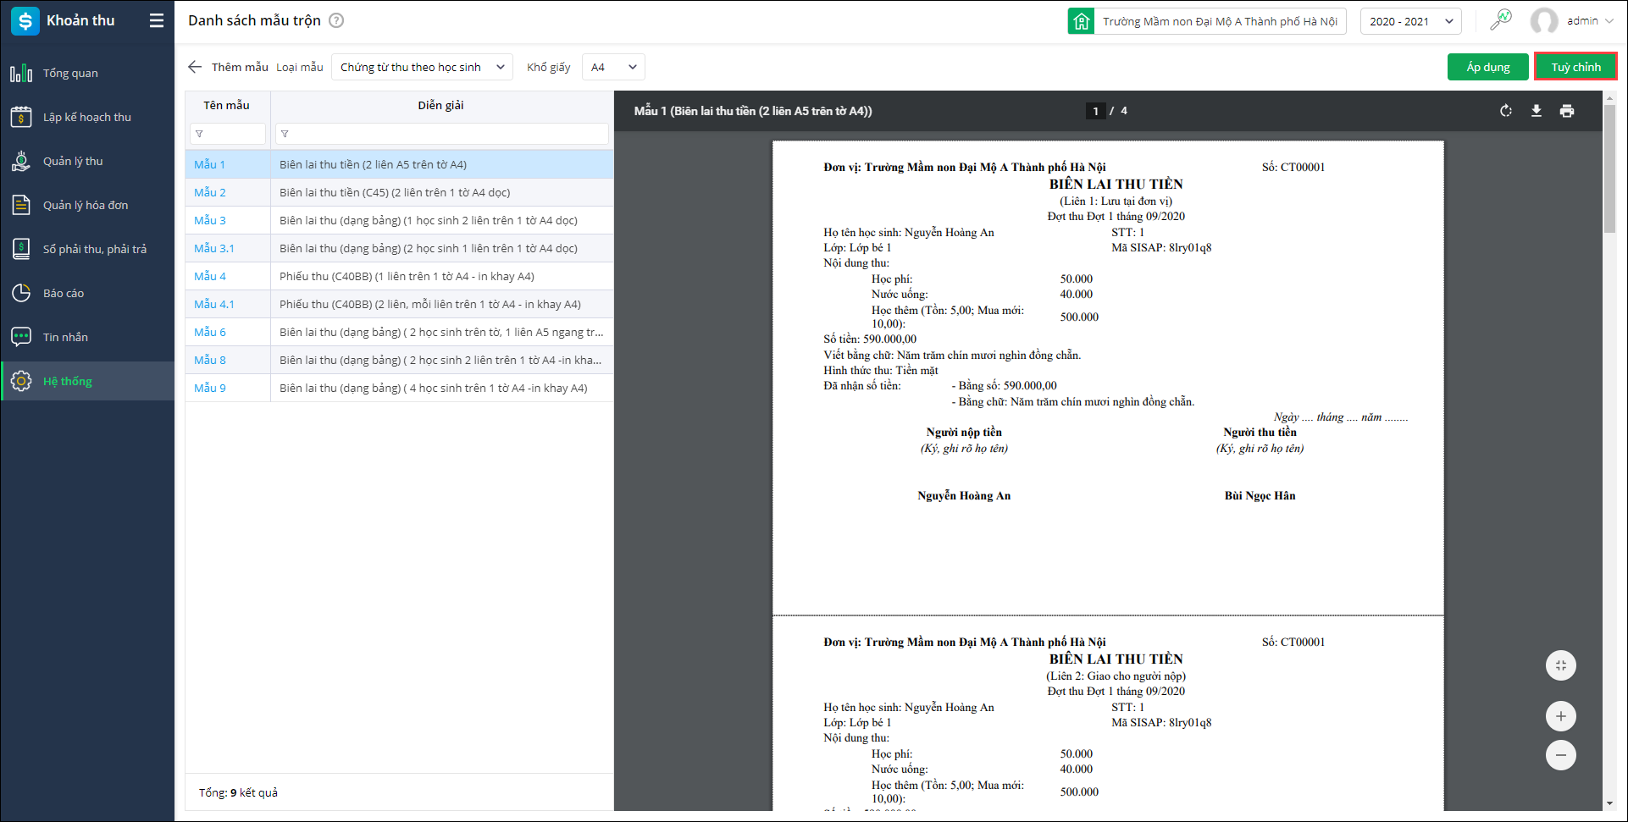Select template Mẫu 4.1
Image resolution: width=1628 pixels, height=822 pixels.
click(213, 304)
